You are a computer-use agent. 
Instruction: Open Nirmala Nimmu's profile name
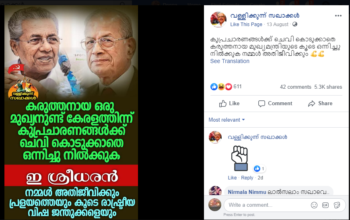coord(247,192)
